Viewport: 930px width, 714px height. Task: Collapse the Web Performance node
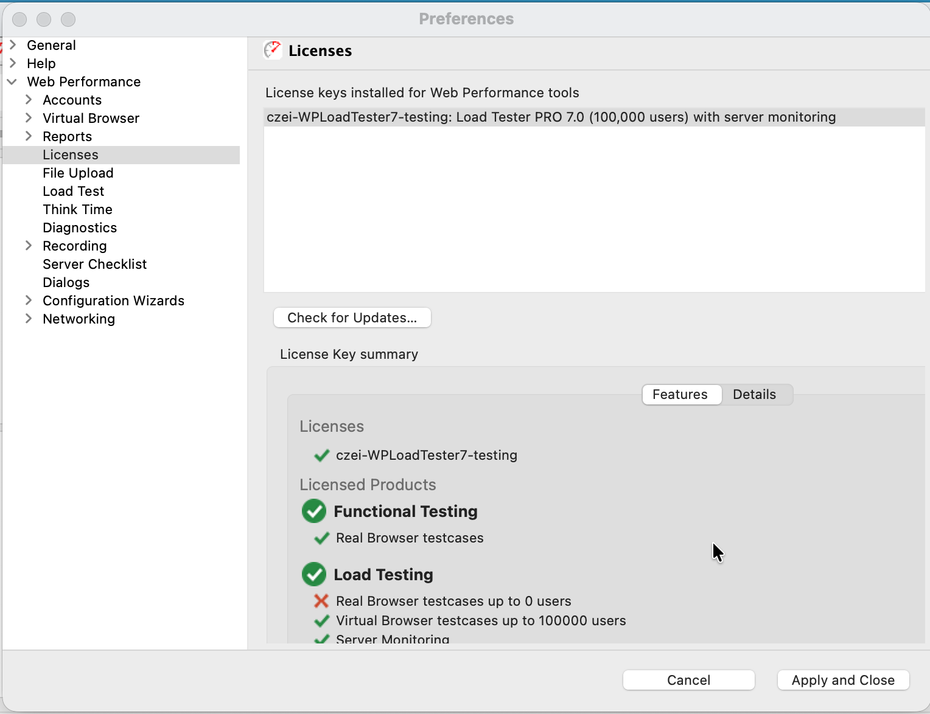(x=12, y=81)
